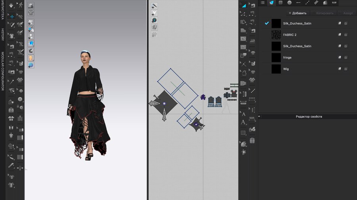This screenshot has height=200, width=357.
Task: Click the purple pattern piece in 2D window
Action: click(203, 97)
